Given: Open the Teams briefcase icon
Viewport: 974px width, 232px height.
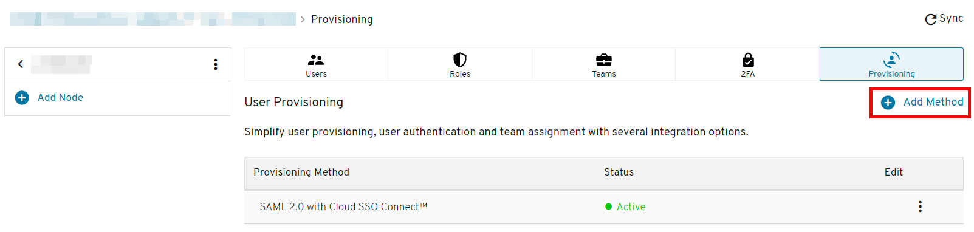Looking at the screenshot, I should point(604,60).
